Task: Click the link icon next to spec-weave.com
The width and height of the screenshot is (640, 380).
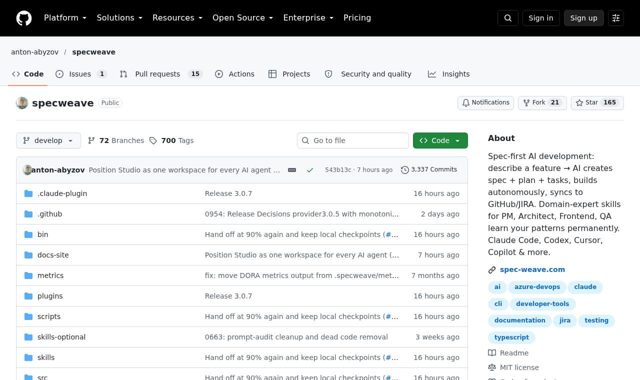Action: point(492,270)
